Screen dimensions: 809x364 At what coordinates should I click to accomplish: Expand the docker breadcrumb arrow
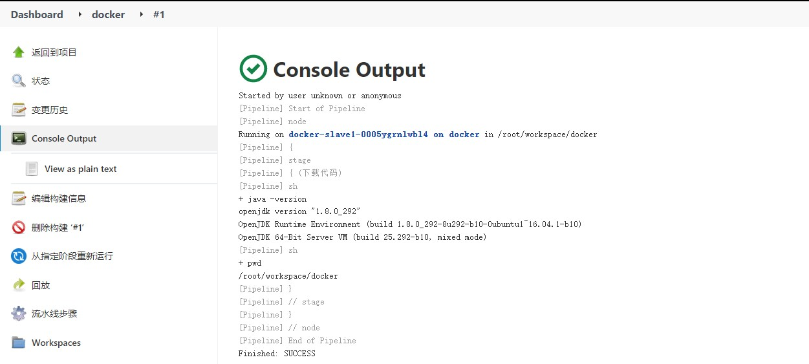point(141,14)
